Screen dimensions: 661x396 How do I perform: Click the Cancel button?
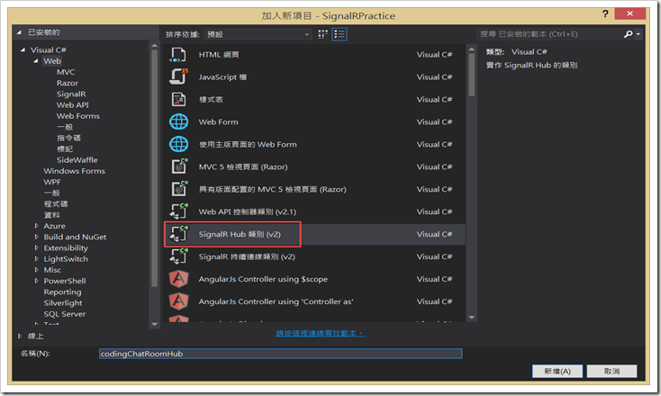point(611,371)
